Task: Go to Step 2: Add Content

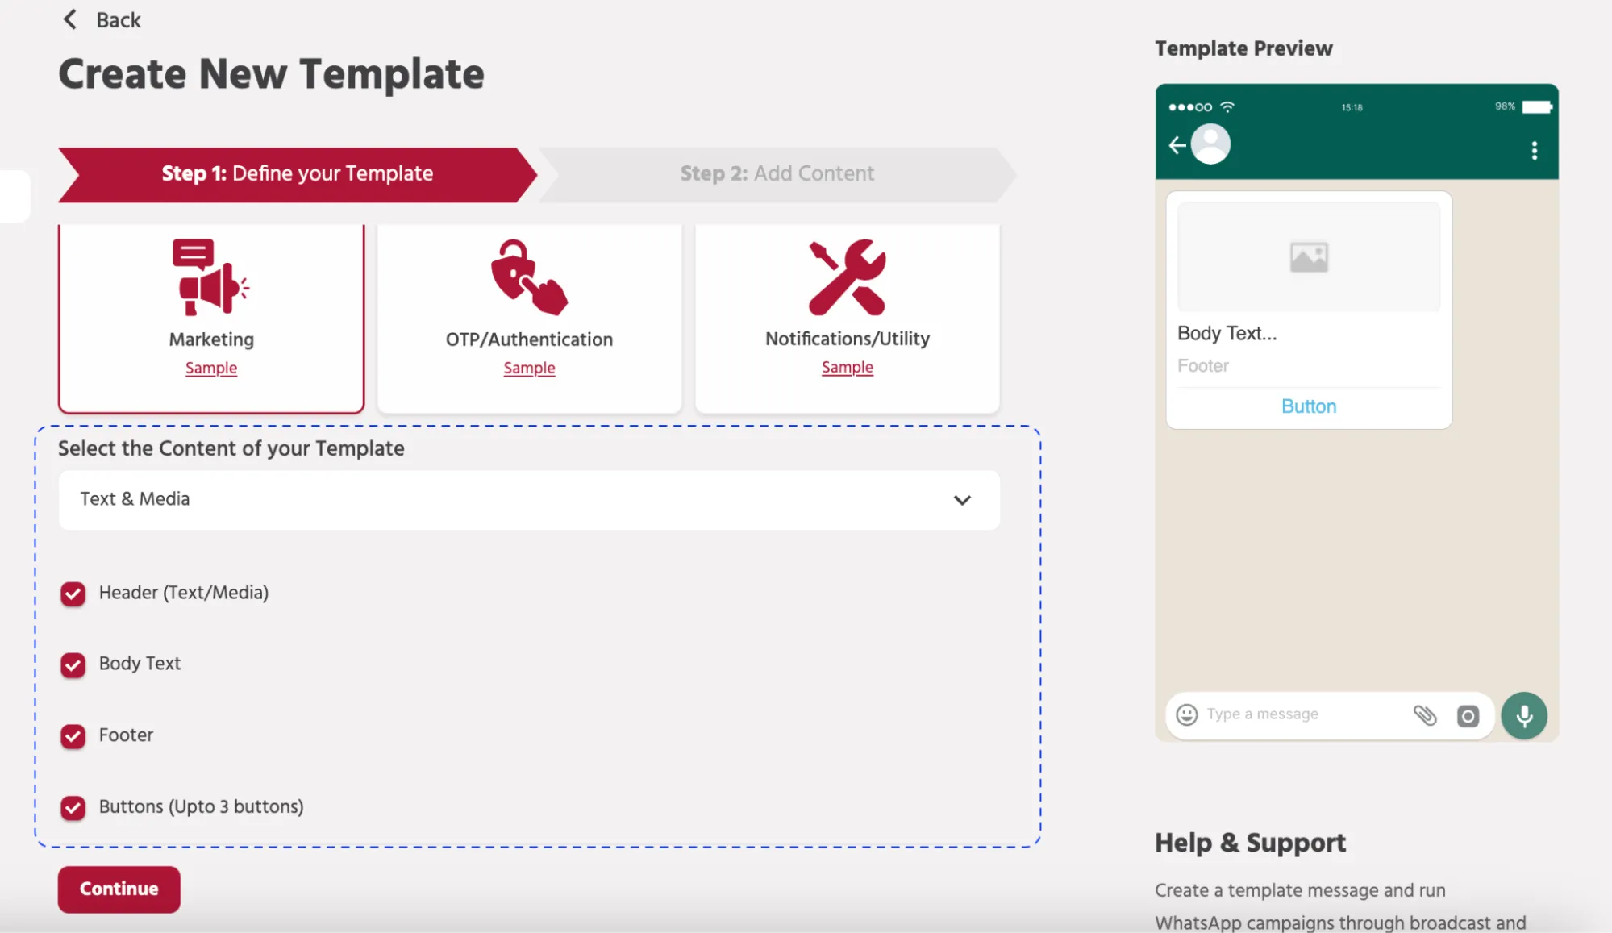Action: click(777, 174)
